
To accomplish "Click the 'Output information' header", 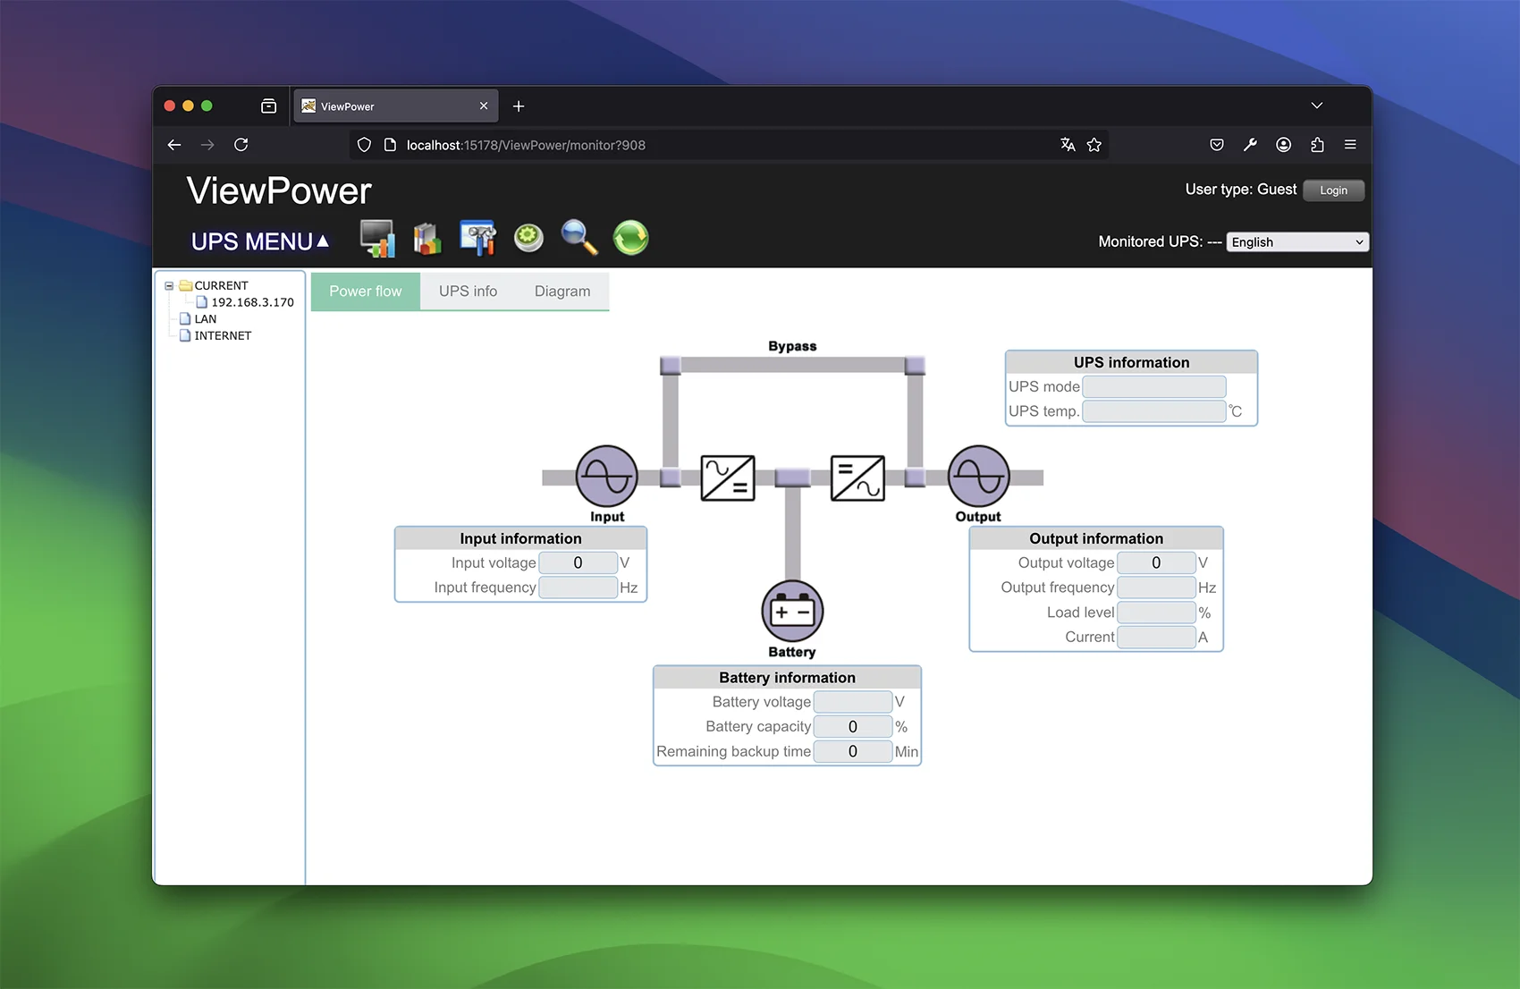I will 1096,538.
